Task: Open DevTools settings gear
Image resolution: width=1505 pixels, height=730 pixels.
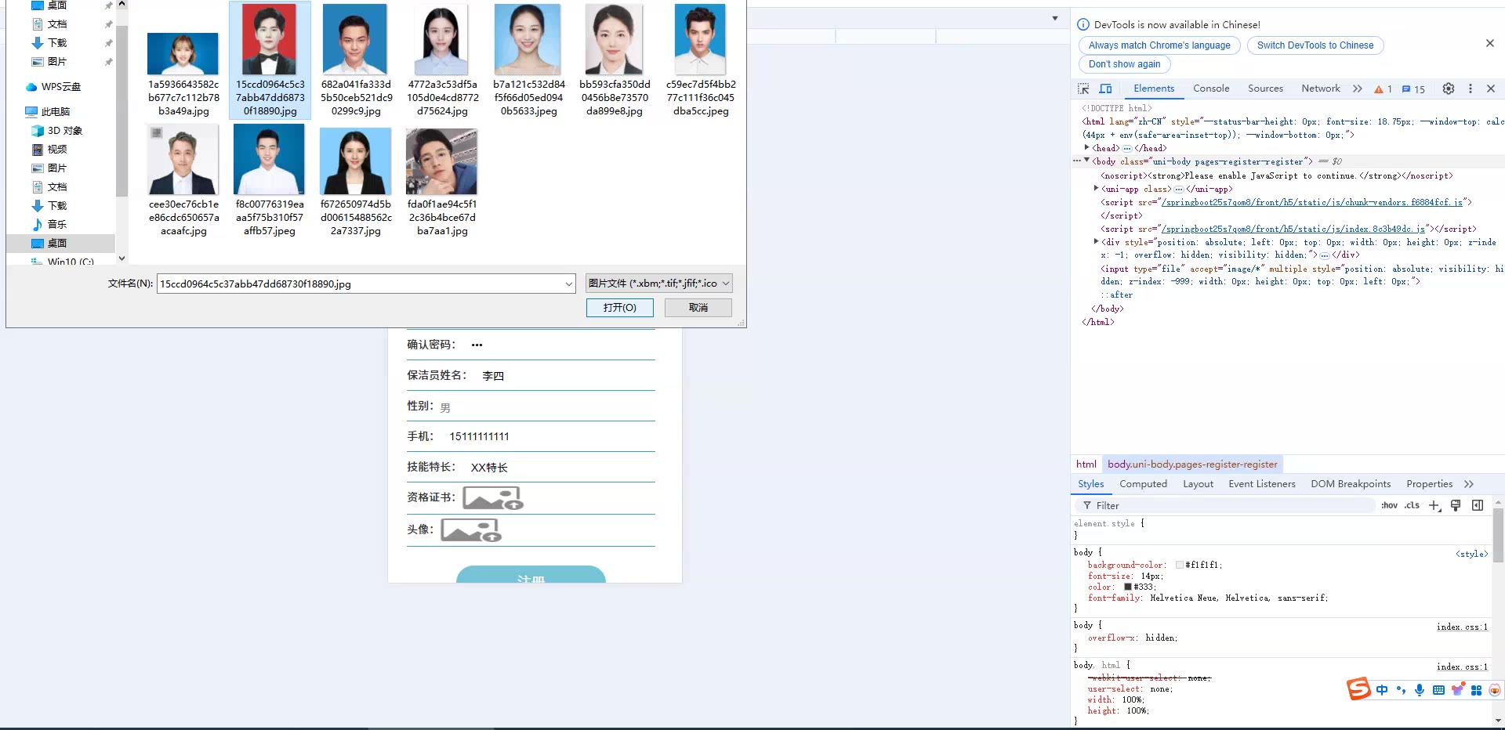Action: point(1449,89)
